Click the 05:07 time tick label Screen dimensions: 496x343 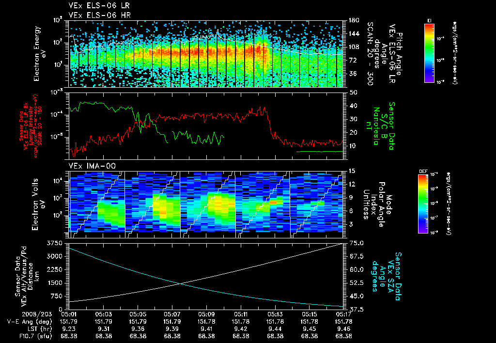coord(172,314)
